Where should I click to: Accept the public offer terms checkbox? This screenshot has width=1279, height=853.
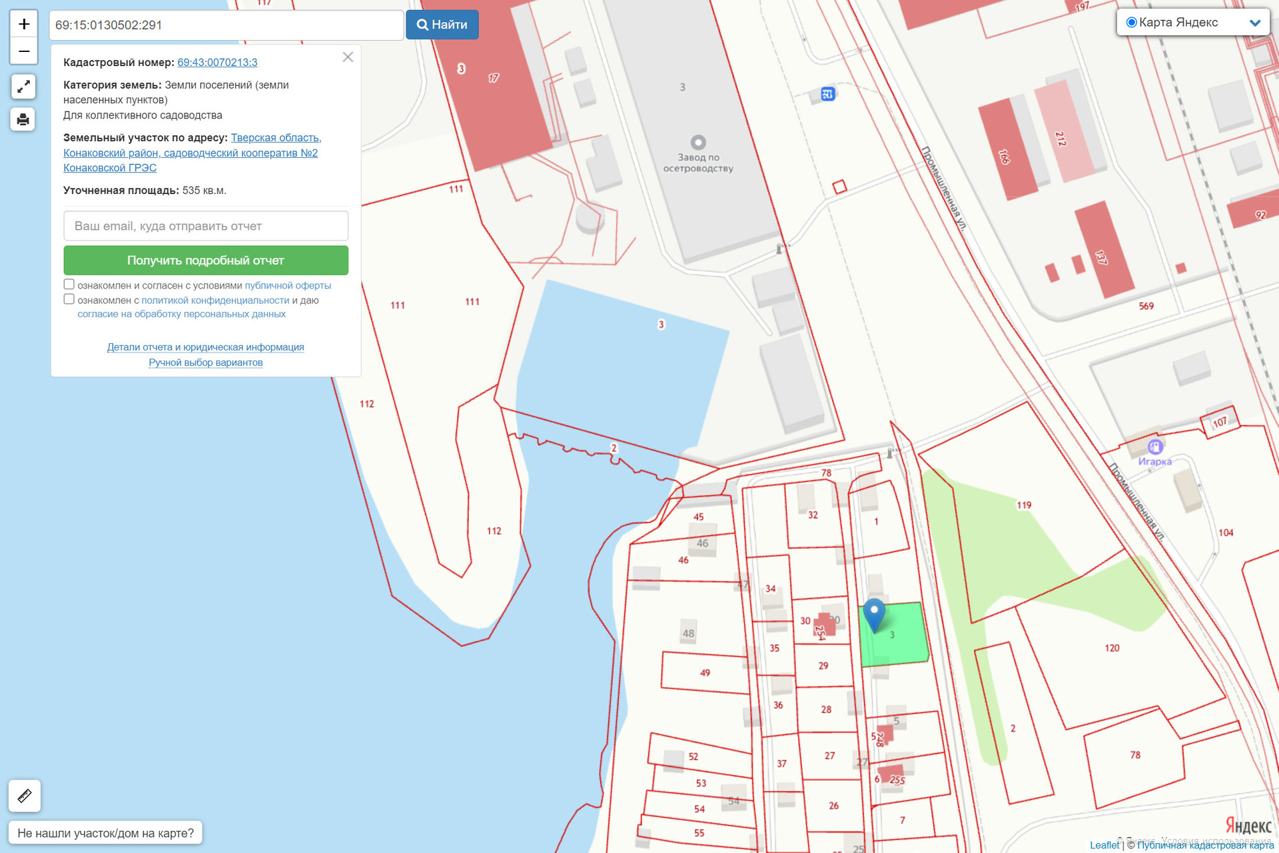click(69, 285)
